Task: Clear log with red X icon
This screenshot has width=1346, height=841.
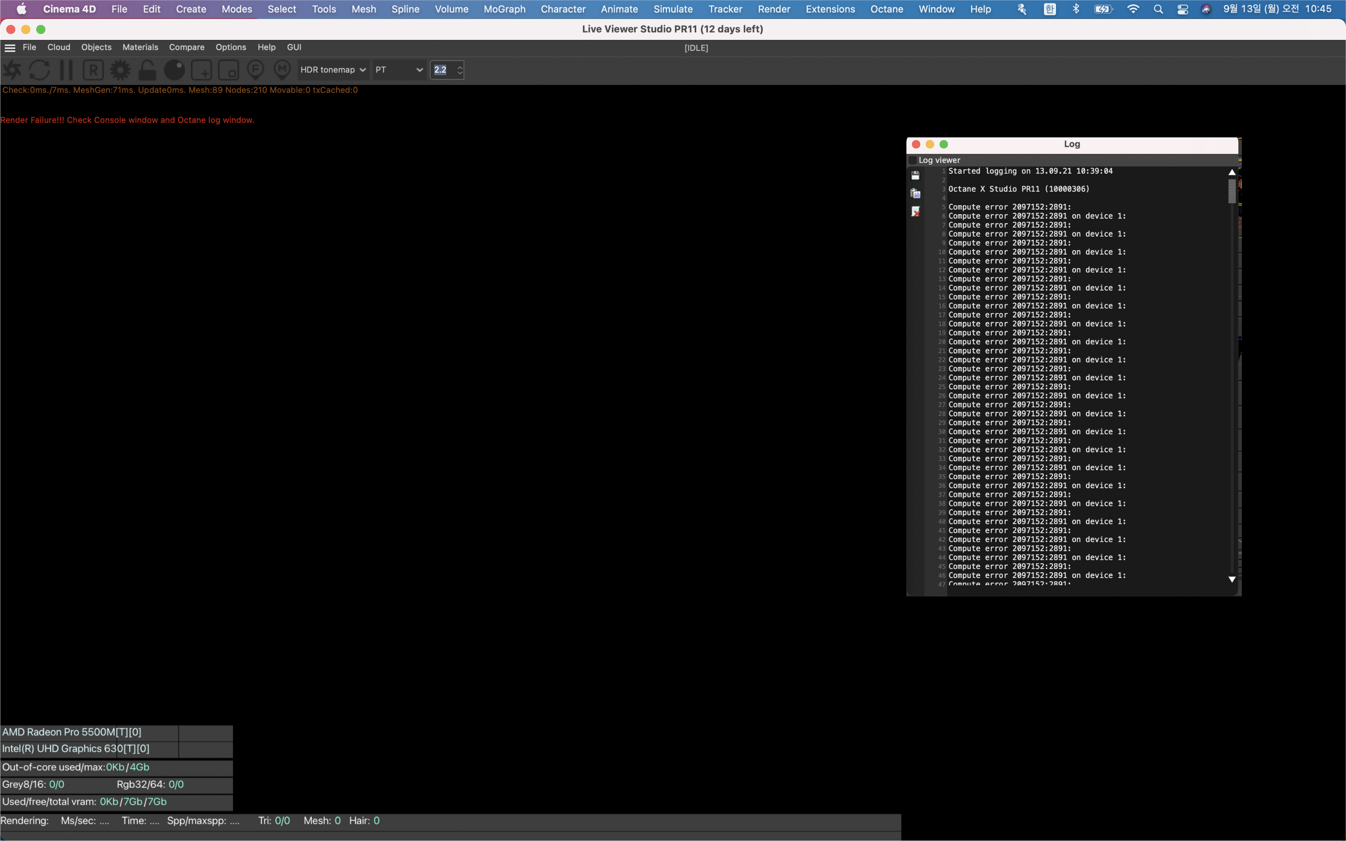Action: 915,211
